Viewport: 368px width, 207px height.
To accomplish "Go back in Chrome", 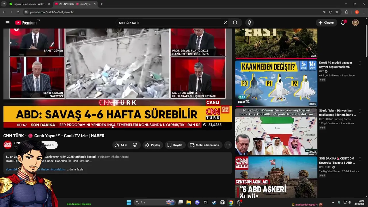I will pyautogui.click(x=4, y=12).
